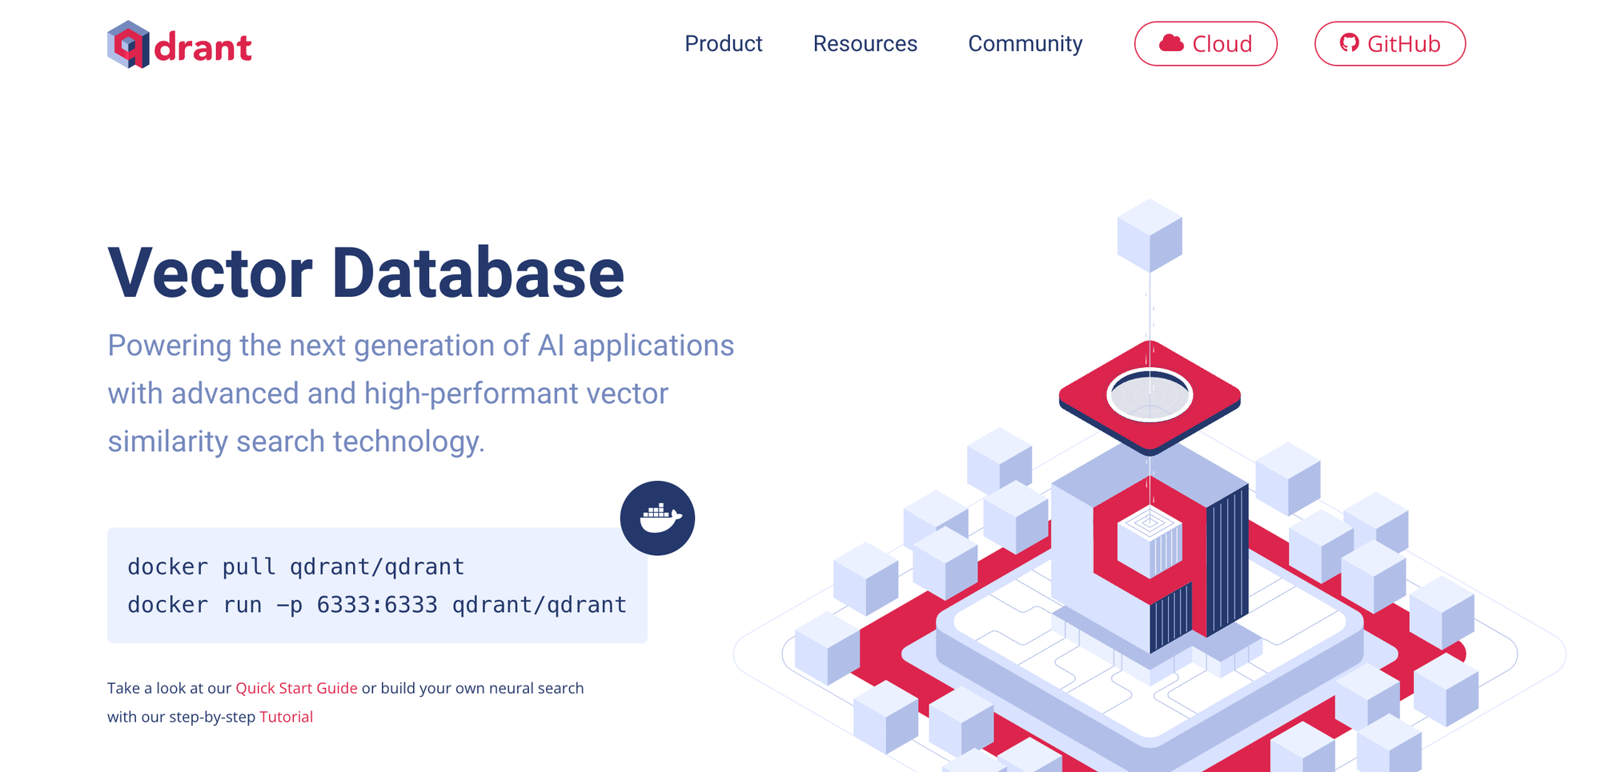Click the Docker whale icon
Viewport: 1601px width, 772px height.
(x=657, y=518)
